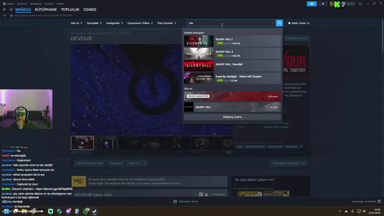This screenshot has height=216, width=384.
Task: Click the media strip right scroll arrow
Action: click(x=228, y=152)
